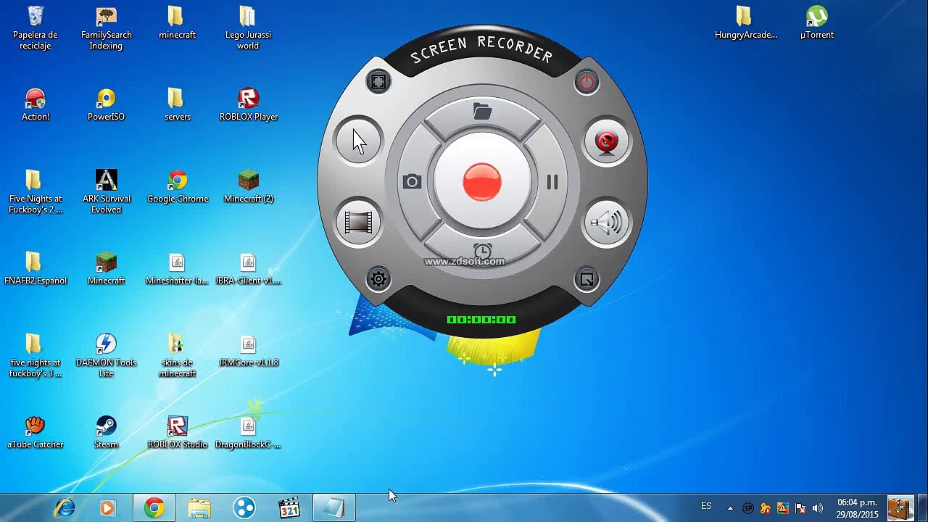Click the fullscreen region selection icon
Viewport: 928px width, 522px height.
[x=378, y=82]
